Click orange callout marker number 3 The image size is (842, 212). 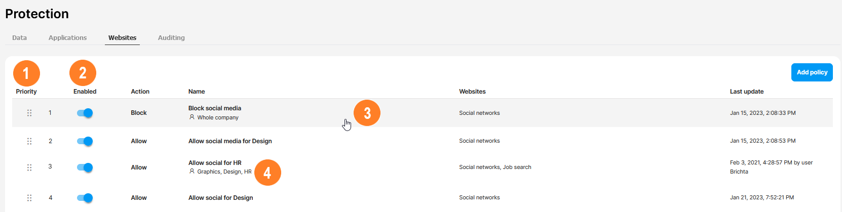pos(367,113)
